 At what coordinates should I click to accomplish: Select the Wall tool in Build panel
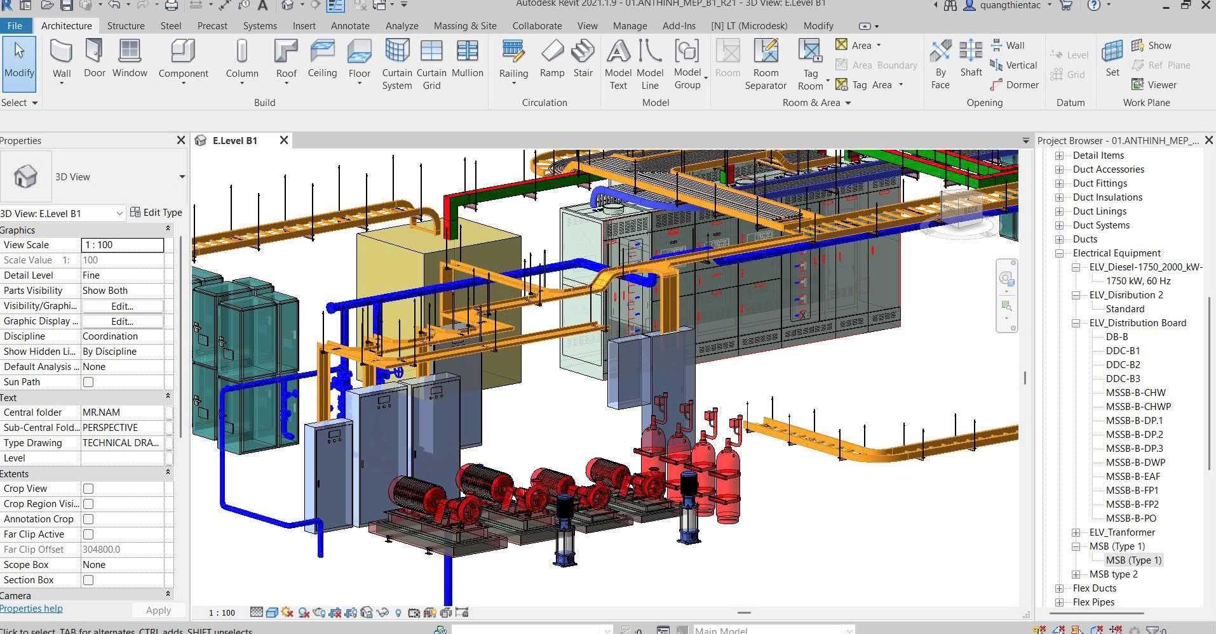62,62
